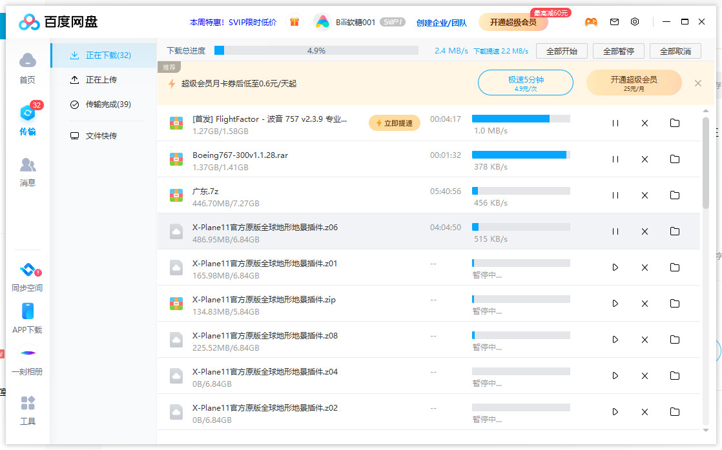Click the scrollbar down arrow
This screenshot has height=450, width=722.
point(705,430)
